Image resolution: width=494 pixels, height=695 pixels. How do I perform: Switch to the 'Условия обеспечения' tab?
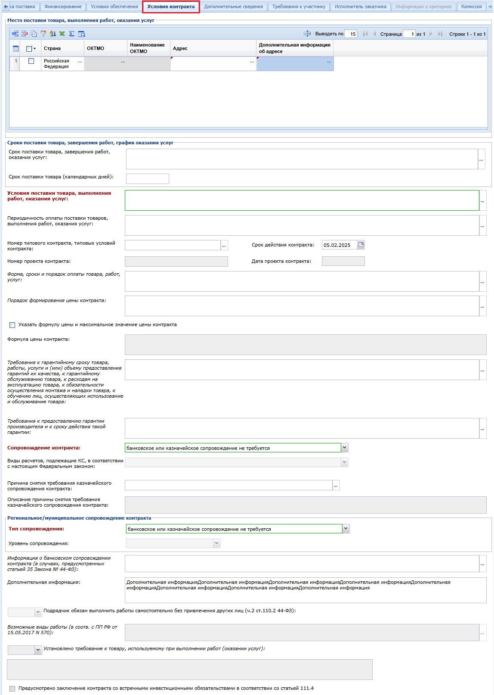click(x=114, y=6)
